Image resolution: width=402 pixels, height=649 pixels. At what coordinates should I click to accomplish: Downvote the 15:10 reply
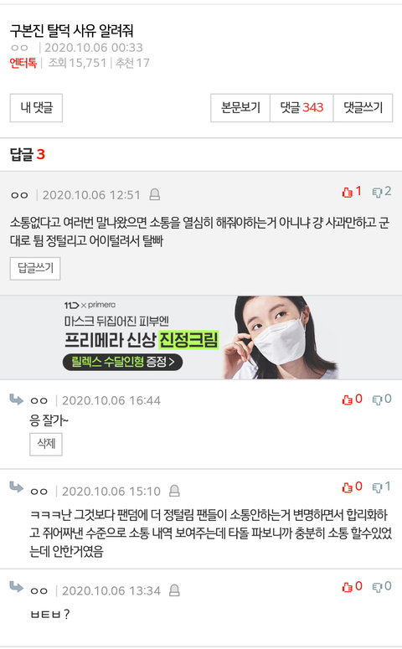point(377,487)
